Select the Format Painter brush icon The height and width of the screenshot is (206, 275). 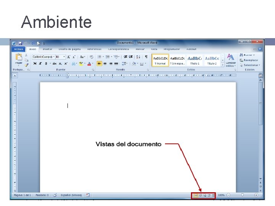pyautogui.click(x=26, y=65)
